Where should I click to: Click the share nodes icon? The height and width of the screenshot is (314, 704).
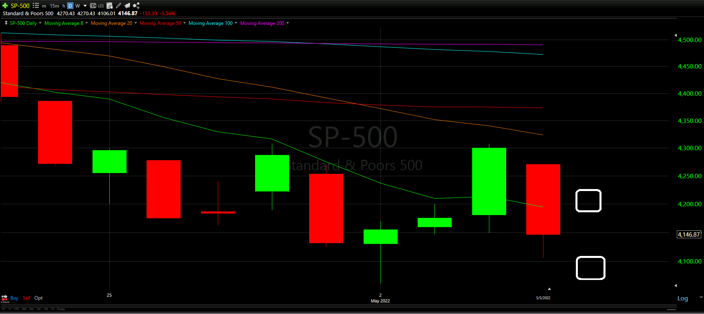[x=136, y=6]
